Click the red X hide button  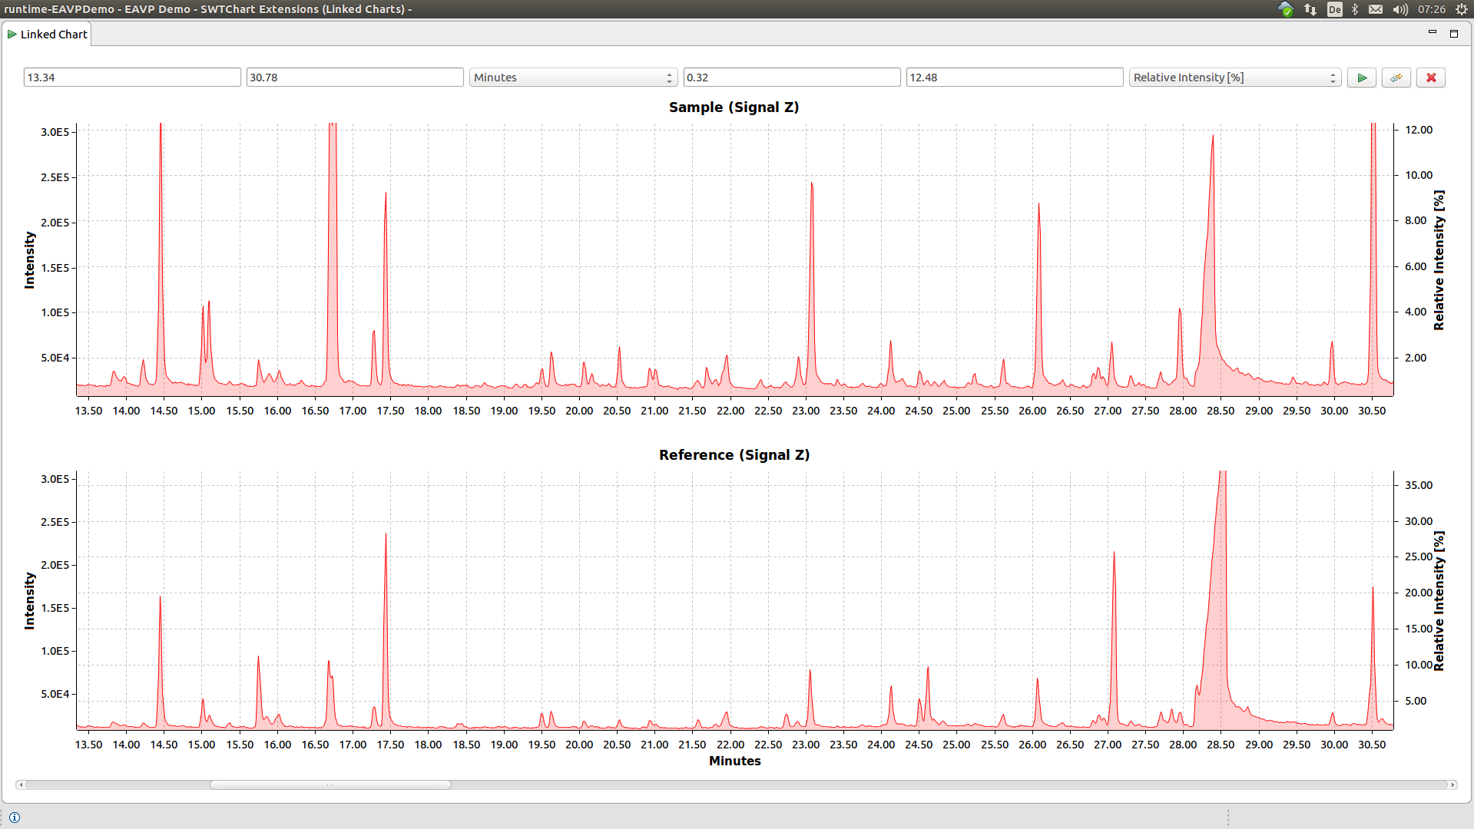[1431, 78]
